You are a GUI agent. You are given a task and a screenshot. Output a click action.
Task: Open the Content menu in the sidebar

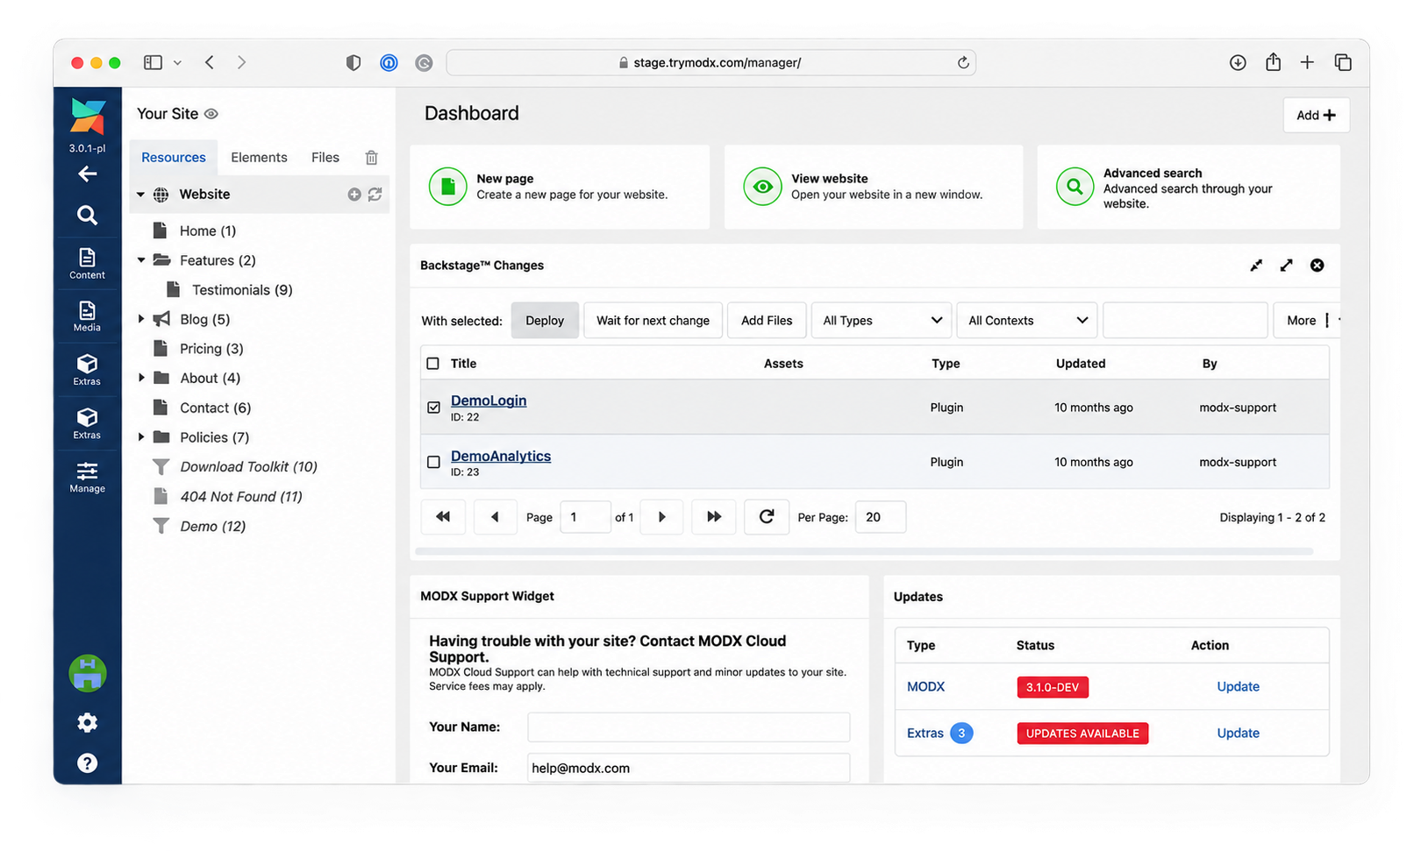click(x=87, y=264)
